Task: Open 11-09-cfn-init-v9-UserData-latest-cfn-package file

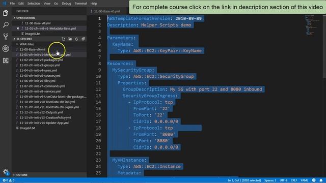Action: 53,97
